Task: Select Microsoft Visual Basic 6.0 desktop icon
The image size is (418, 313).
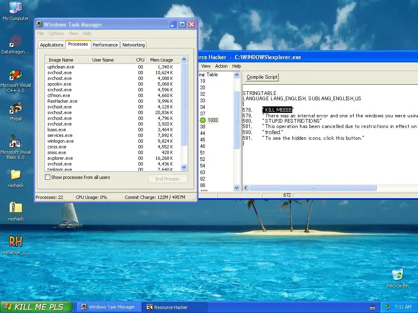Action: pos(16,147)
